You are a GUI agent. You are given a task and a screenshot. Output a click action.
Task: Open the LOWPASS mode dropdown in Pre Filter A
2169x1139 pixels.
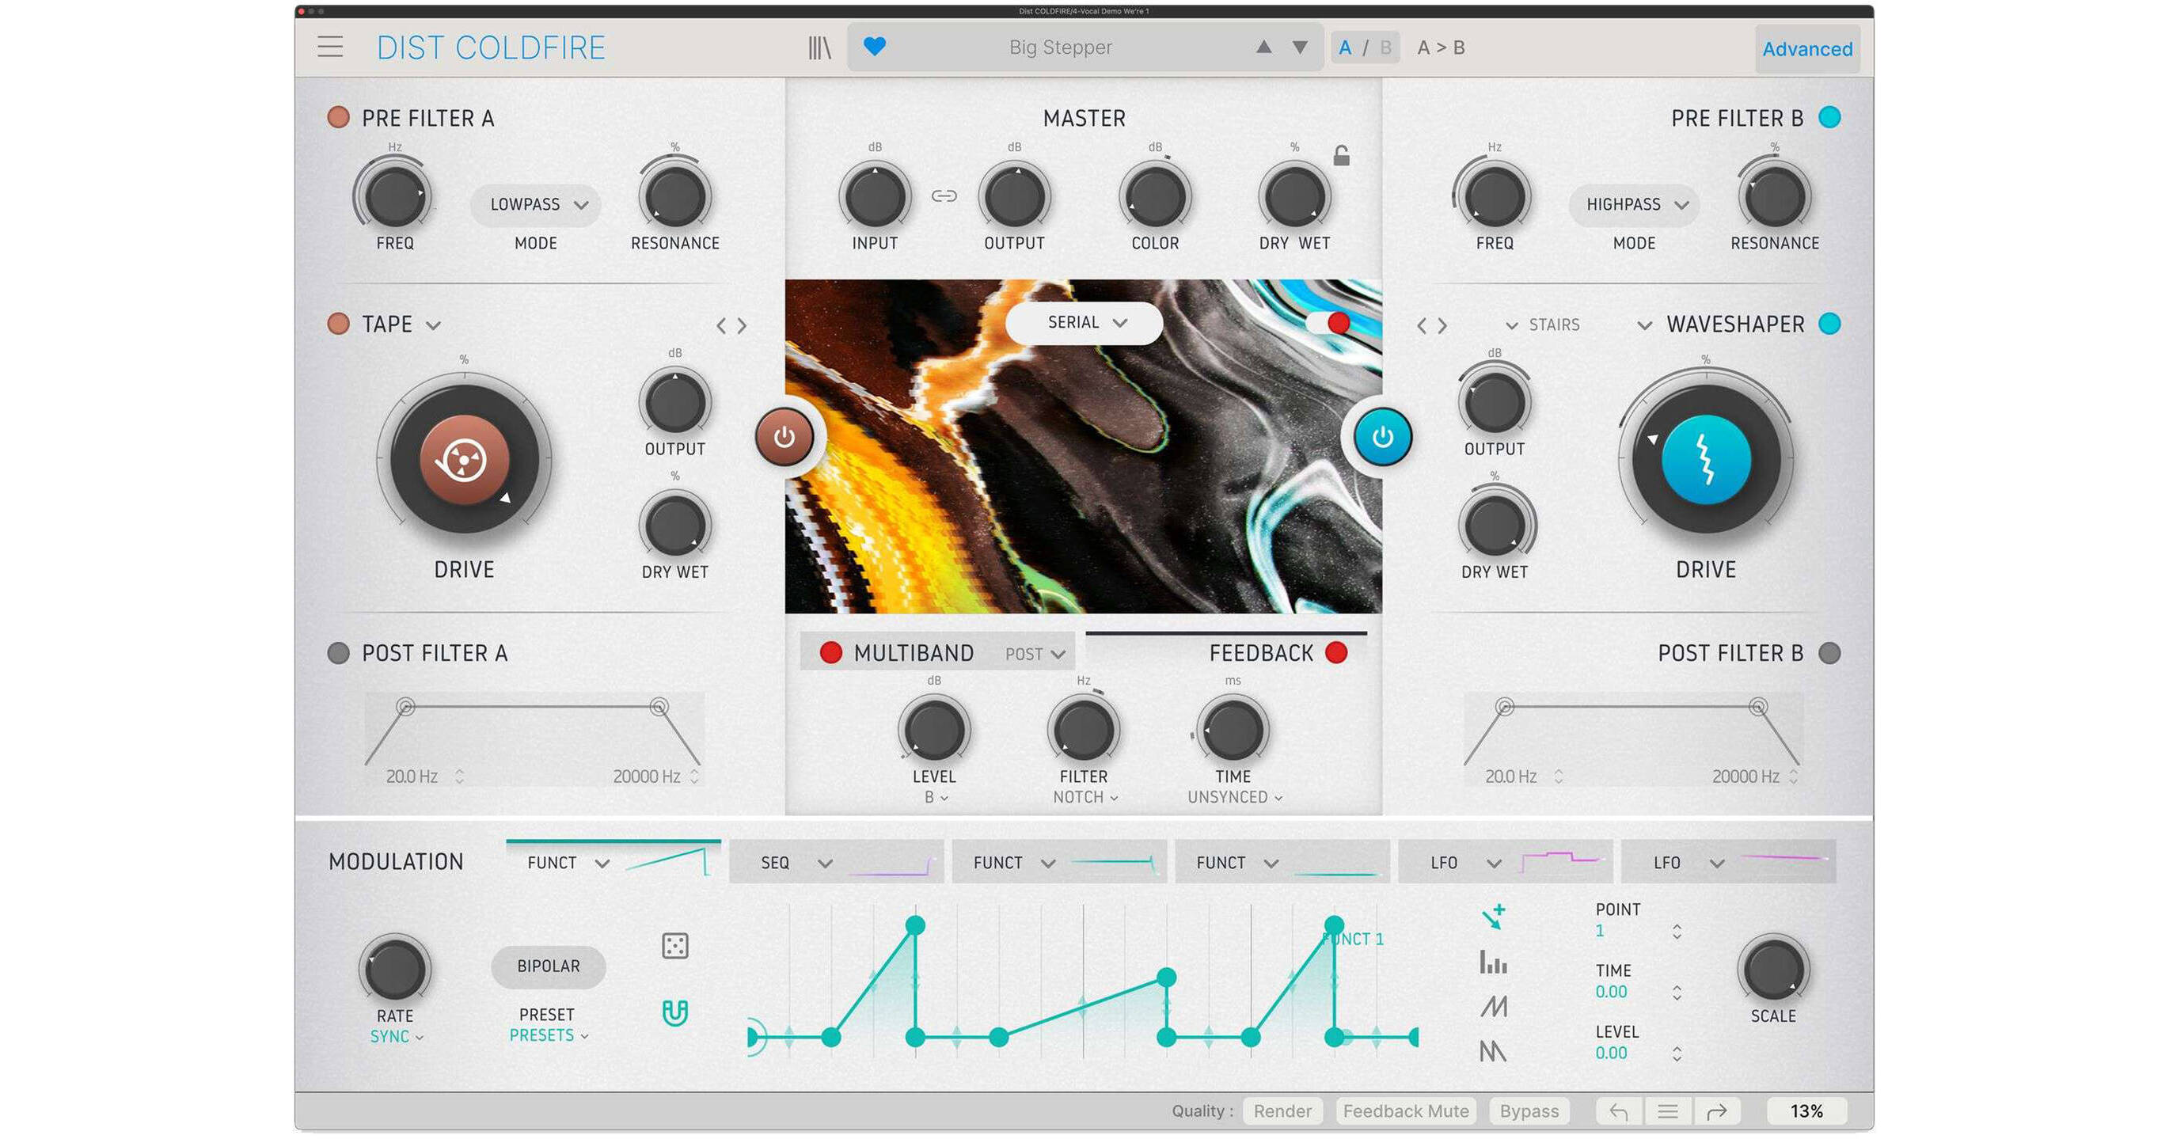(535, 203)
